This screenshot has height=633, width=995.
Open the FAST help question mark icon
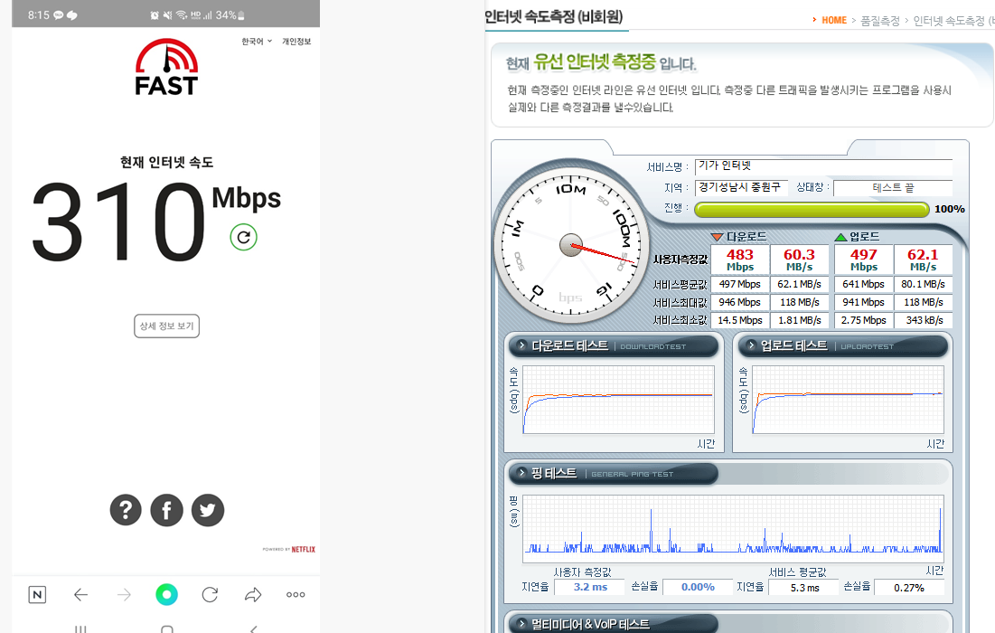coord(126,510)
